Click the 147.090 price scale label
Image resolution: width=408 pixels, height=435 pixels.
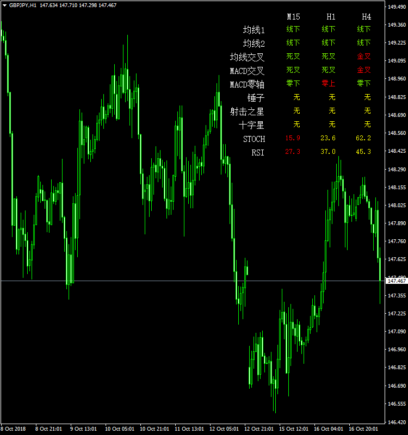coord(397,332)
